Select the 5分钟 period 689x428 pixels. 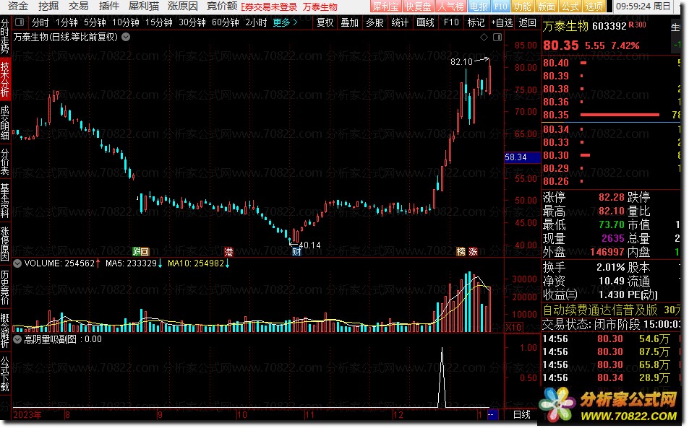[x=95, y=22]
